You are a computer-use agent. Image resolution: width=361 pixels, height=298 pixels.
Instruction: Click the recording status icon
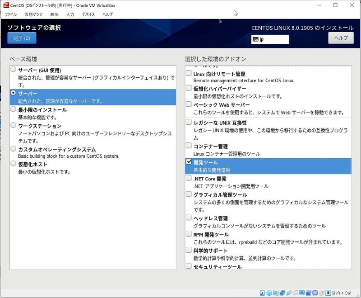click(309, 293)
